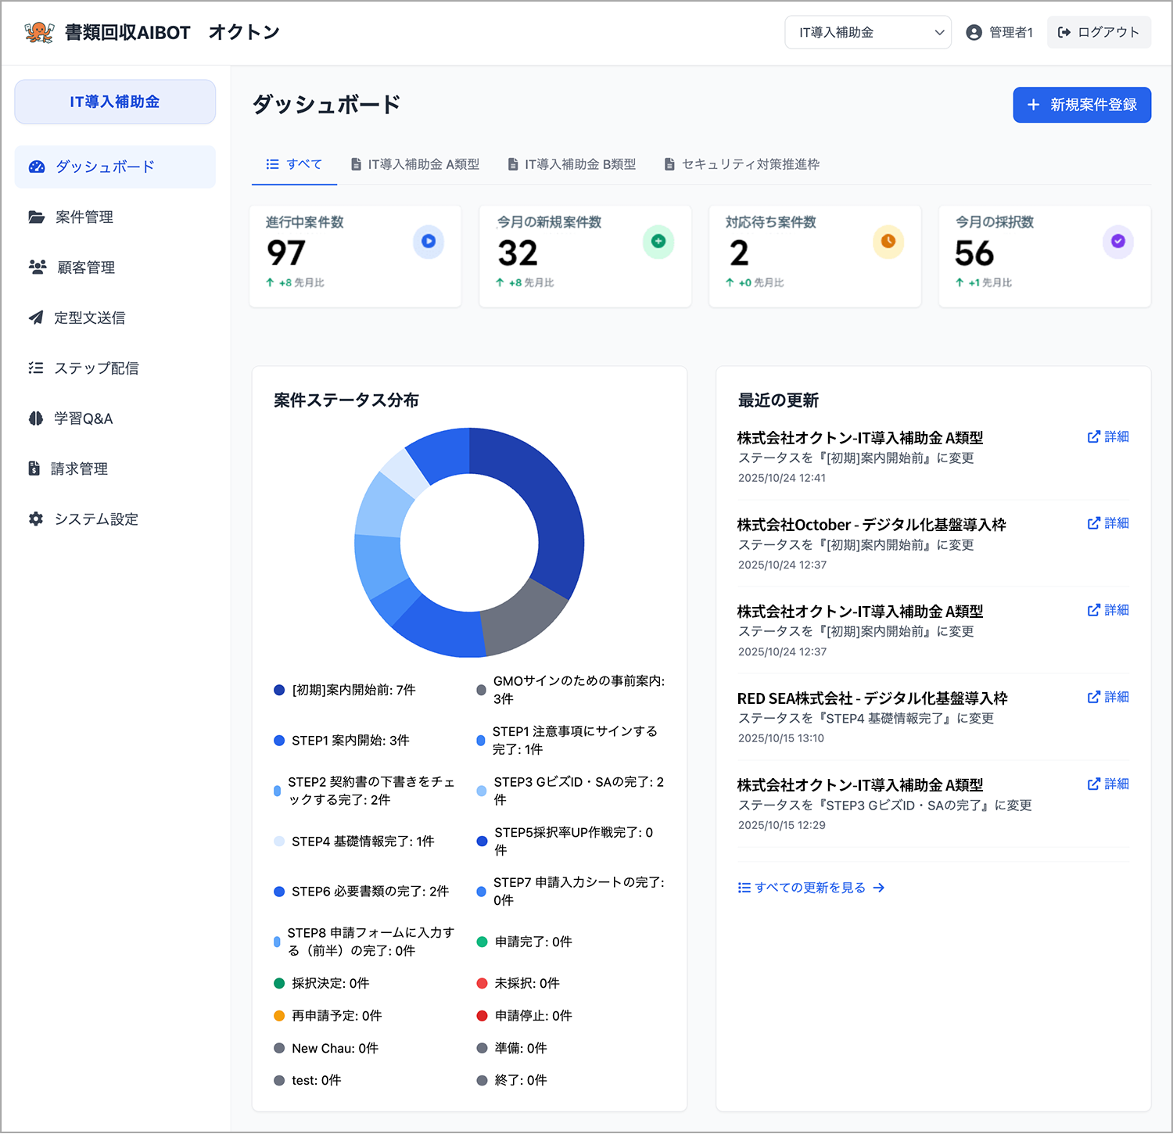
Task: Select the 学習Q&A brain icon
Action: click(36, 418)
